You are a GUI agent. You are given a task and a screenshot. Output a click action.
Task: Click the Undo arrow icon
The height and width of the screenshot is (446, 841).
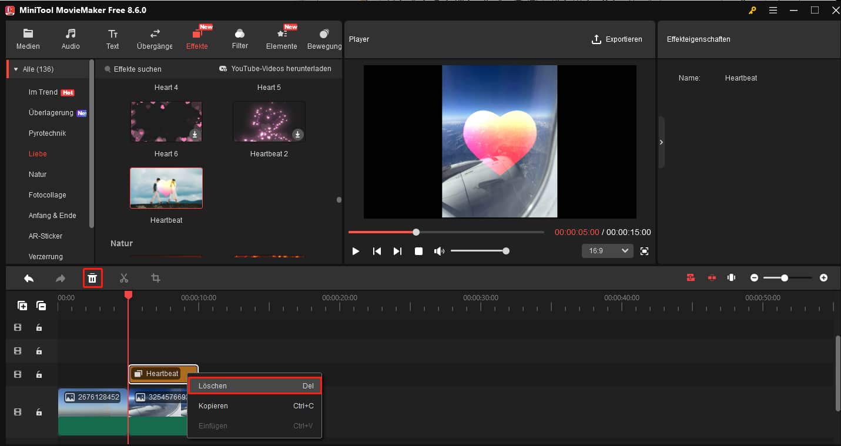click(x=29, y=277)
